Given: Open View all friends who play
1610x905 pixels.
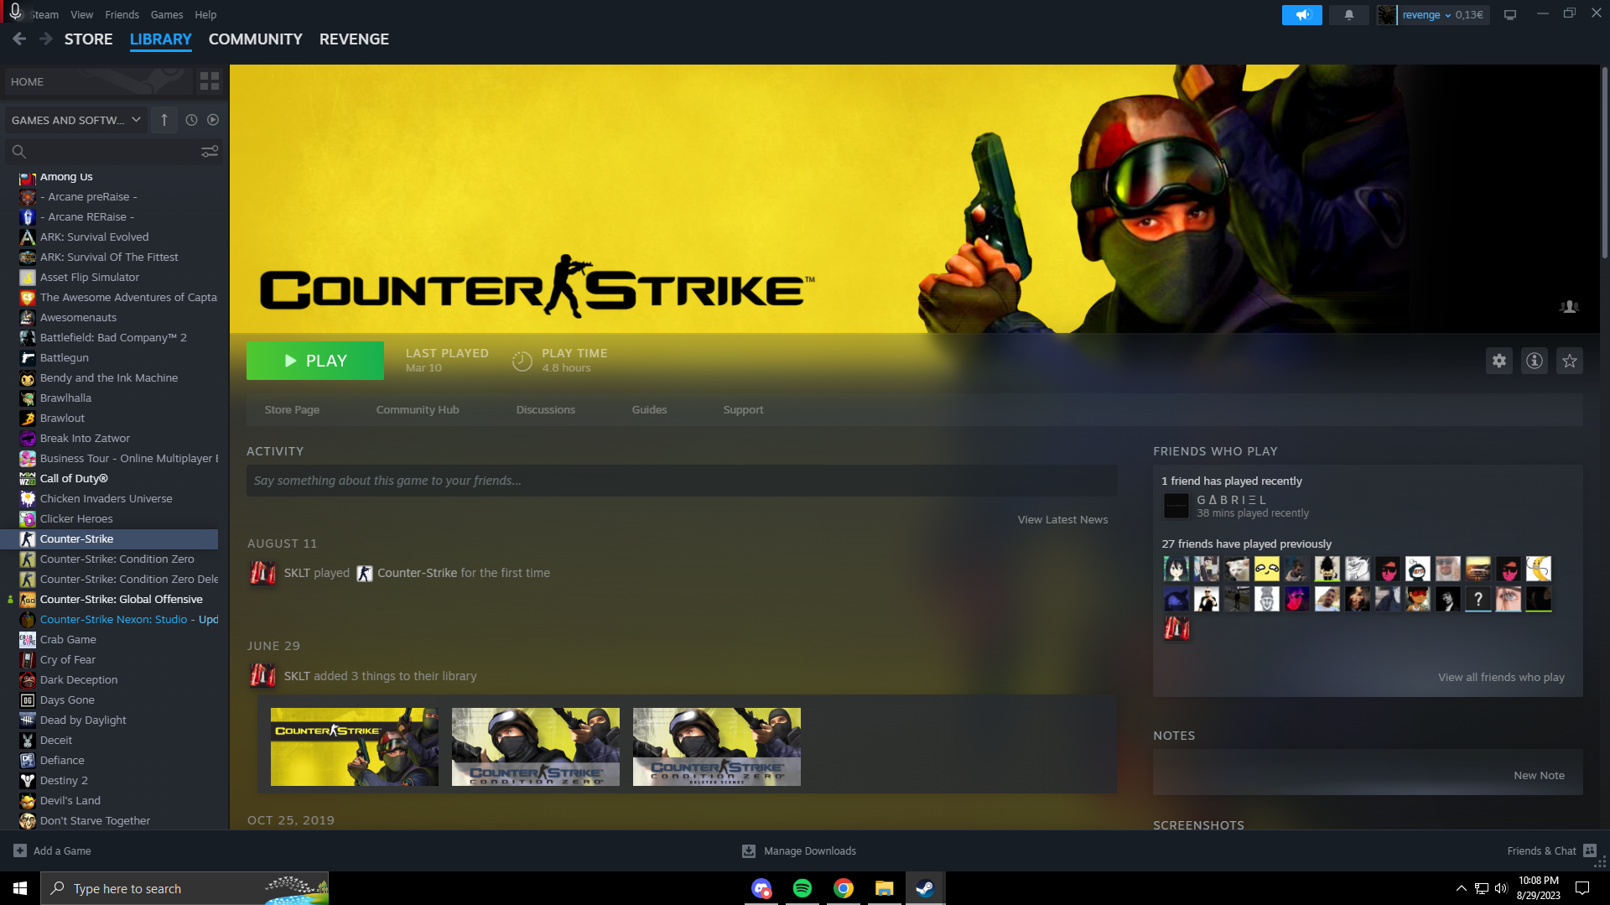Looking at the screenshot, I should [1500, 677].
